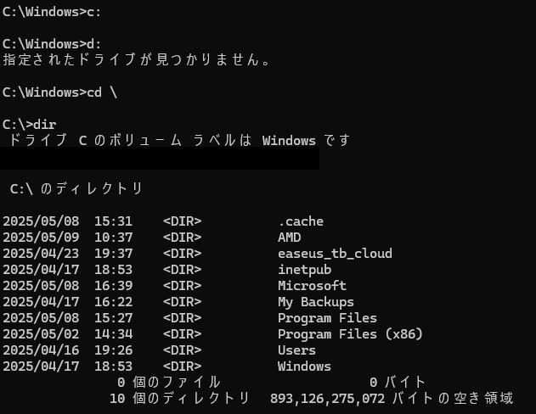536x414 pixels.
Task: Click the 2025/05/09 date for AMD
Action: [41, 238]
